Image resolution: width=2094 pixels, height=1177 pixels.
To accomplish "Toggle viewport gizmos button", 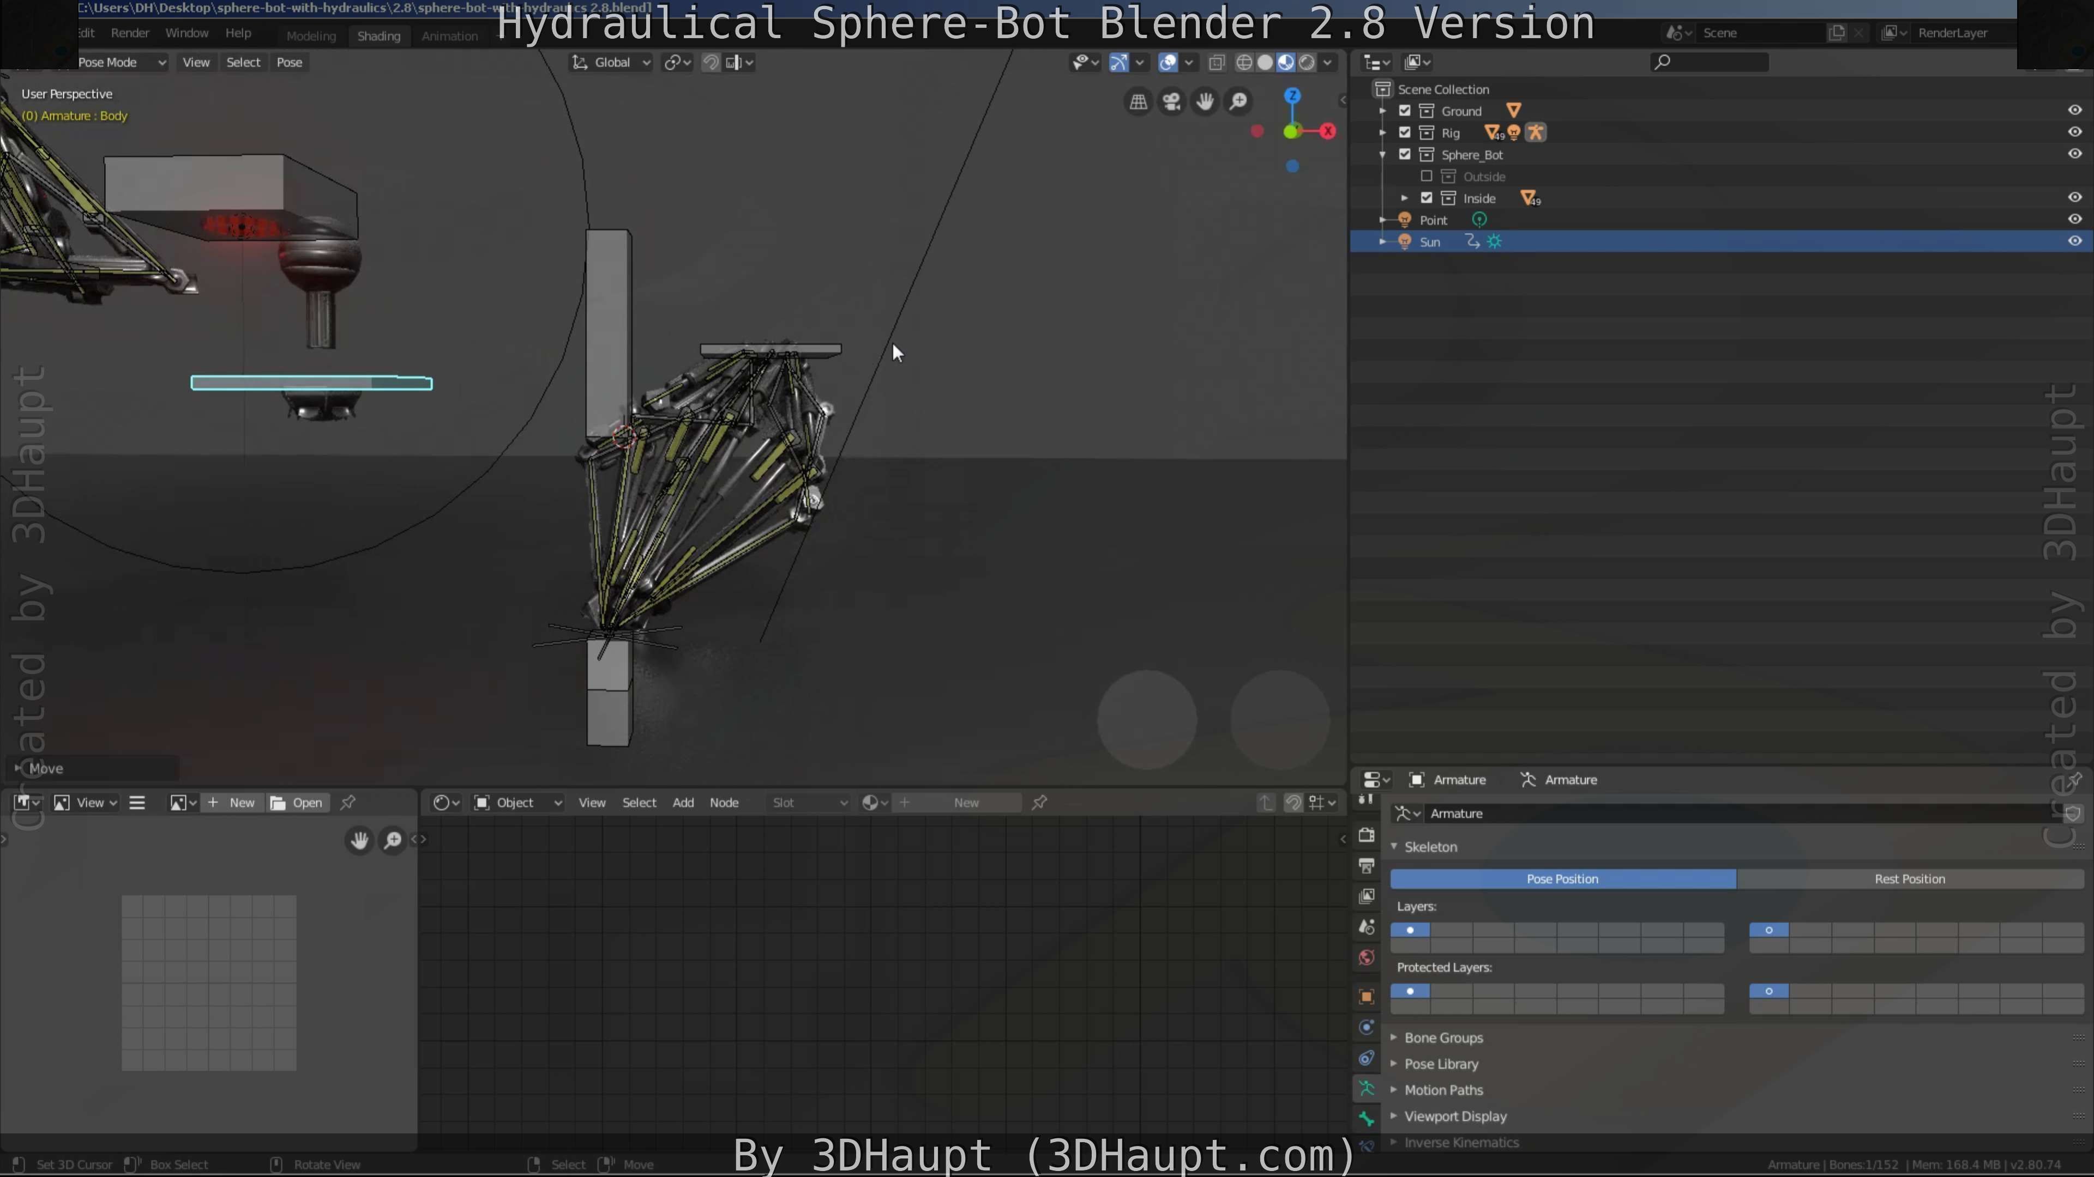I will click(x=1118, y=63).
